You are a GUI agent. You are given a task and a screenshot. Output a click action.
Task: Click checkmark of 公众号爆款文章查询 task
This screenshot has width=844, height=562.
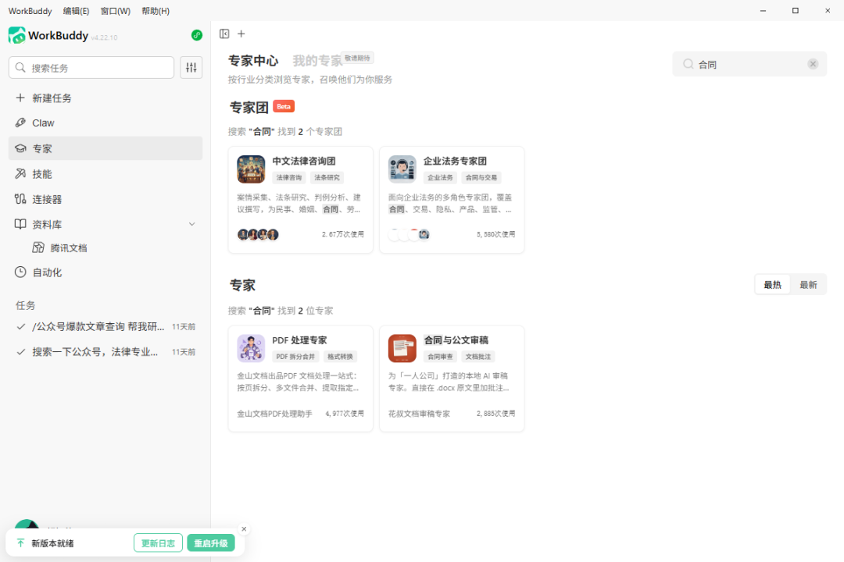[21, 326]
